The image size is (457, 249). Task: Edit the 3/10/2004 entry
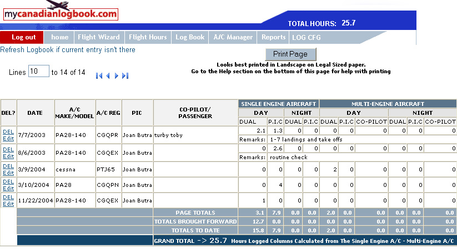pyautogui.click(x=8, y=189)
